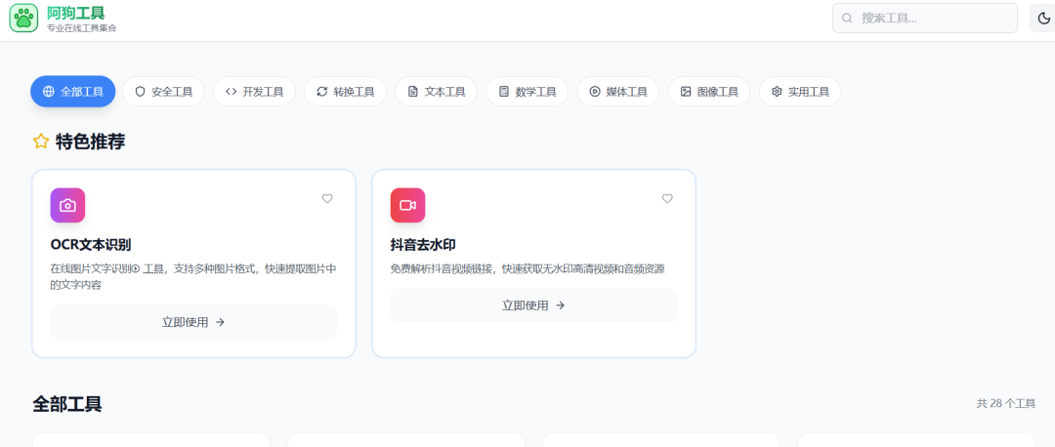This screenshot has width=1055, height=447.
Task: Open the 开发工具 category
Action: coord(254,92)
